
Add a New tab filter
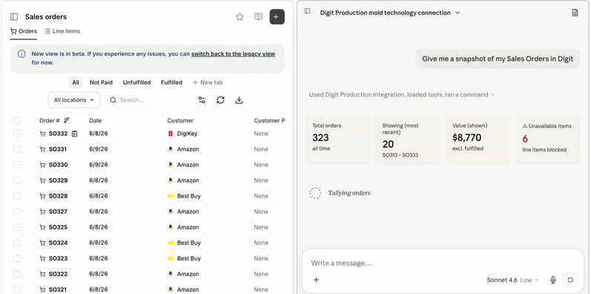pyautogui.click(x=208, y=82)
